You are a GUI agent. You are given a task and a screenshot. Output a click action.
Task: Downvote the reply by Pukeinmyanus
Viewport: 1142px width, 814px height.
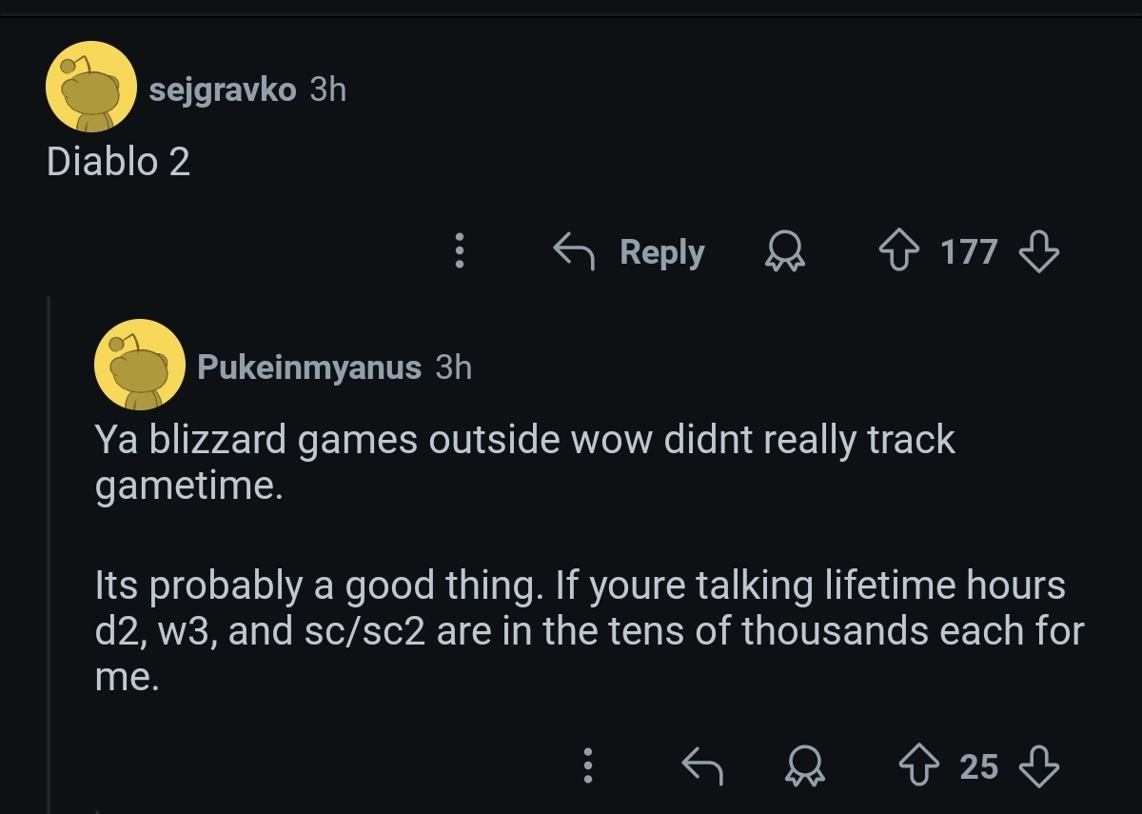point(1038,765)
